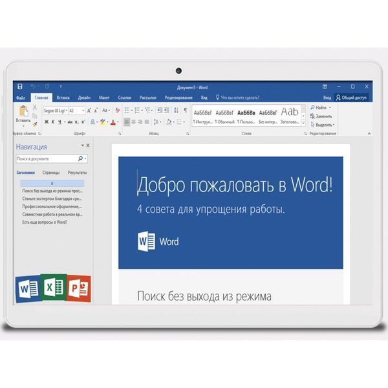Viewport: 388px width, 388px height.
Task: Switch to the Рецензирование tab
Action: 178,98
